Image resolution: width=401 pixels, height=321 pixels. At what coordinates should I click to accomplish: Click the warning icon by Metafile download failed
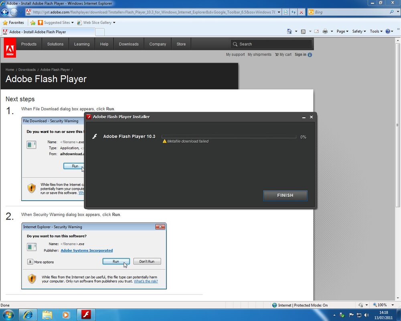[164, 141]
